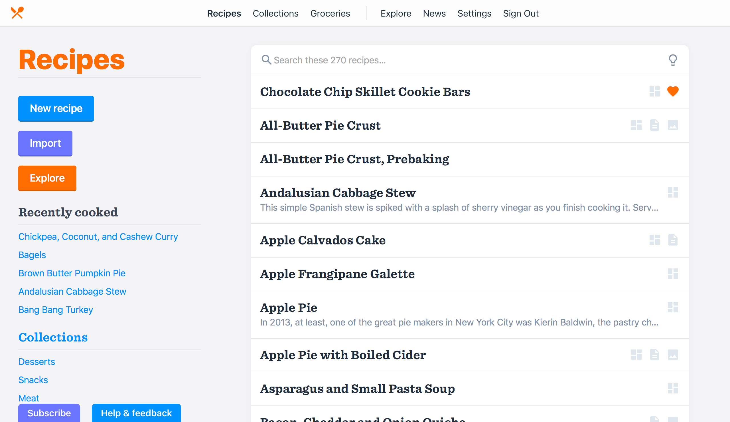730x422 pixels.
Task: Toggle grid view for Apple Pie with Boiled Cider
Action: pos(637,355)
